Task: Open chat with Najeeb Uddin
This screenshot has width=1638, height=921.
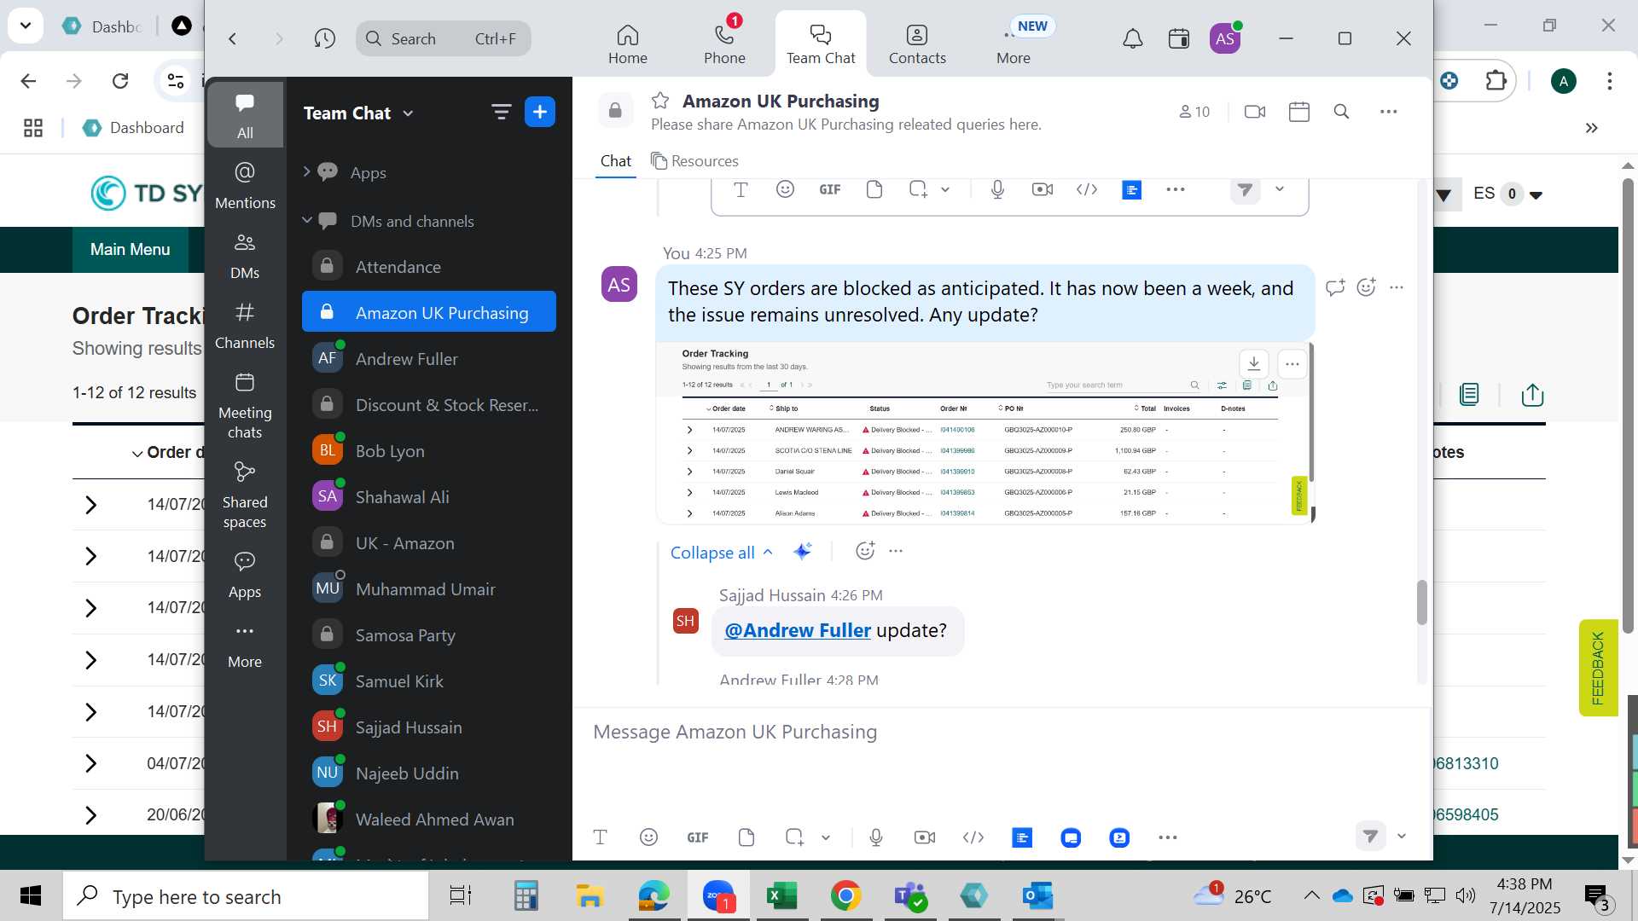Action: (x=429, y=773)
